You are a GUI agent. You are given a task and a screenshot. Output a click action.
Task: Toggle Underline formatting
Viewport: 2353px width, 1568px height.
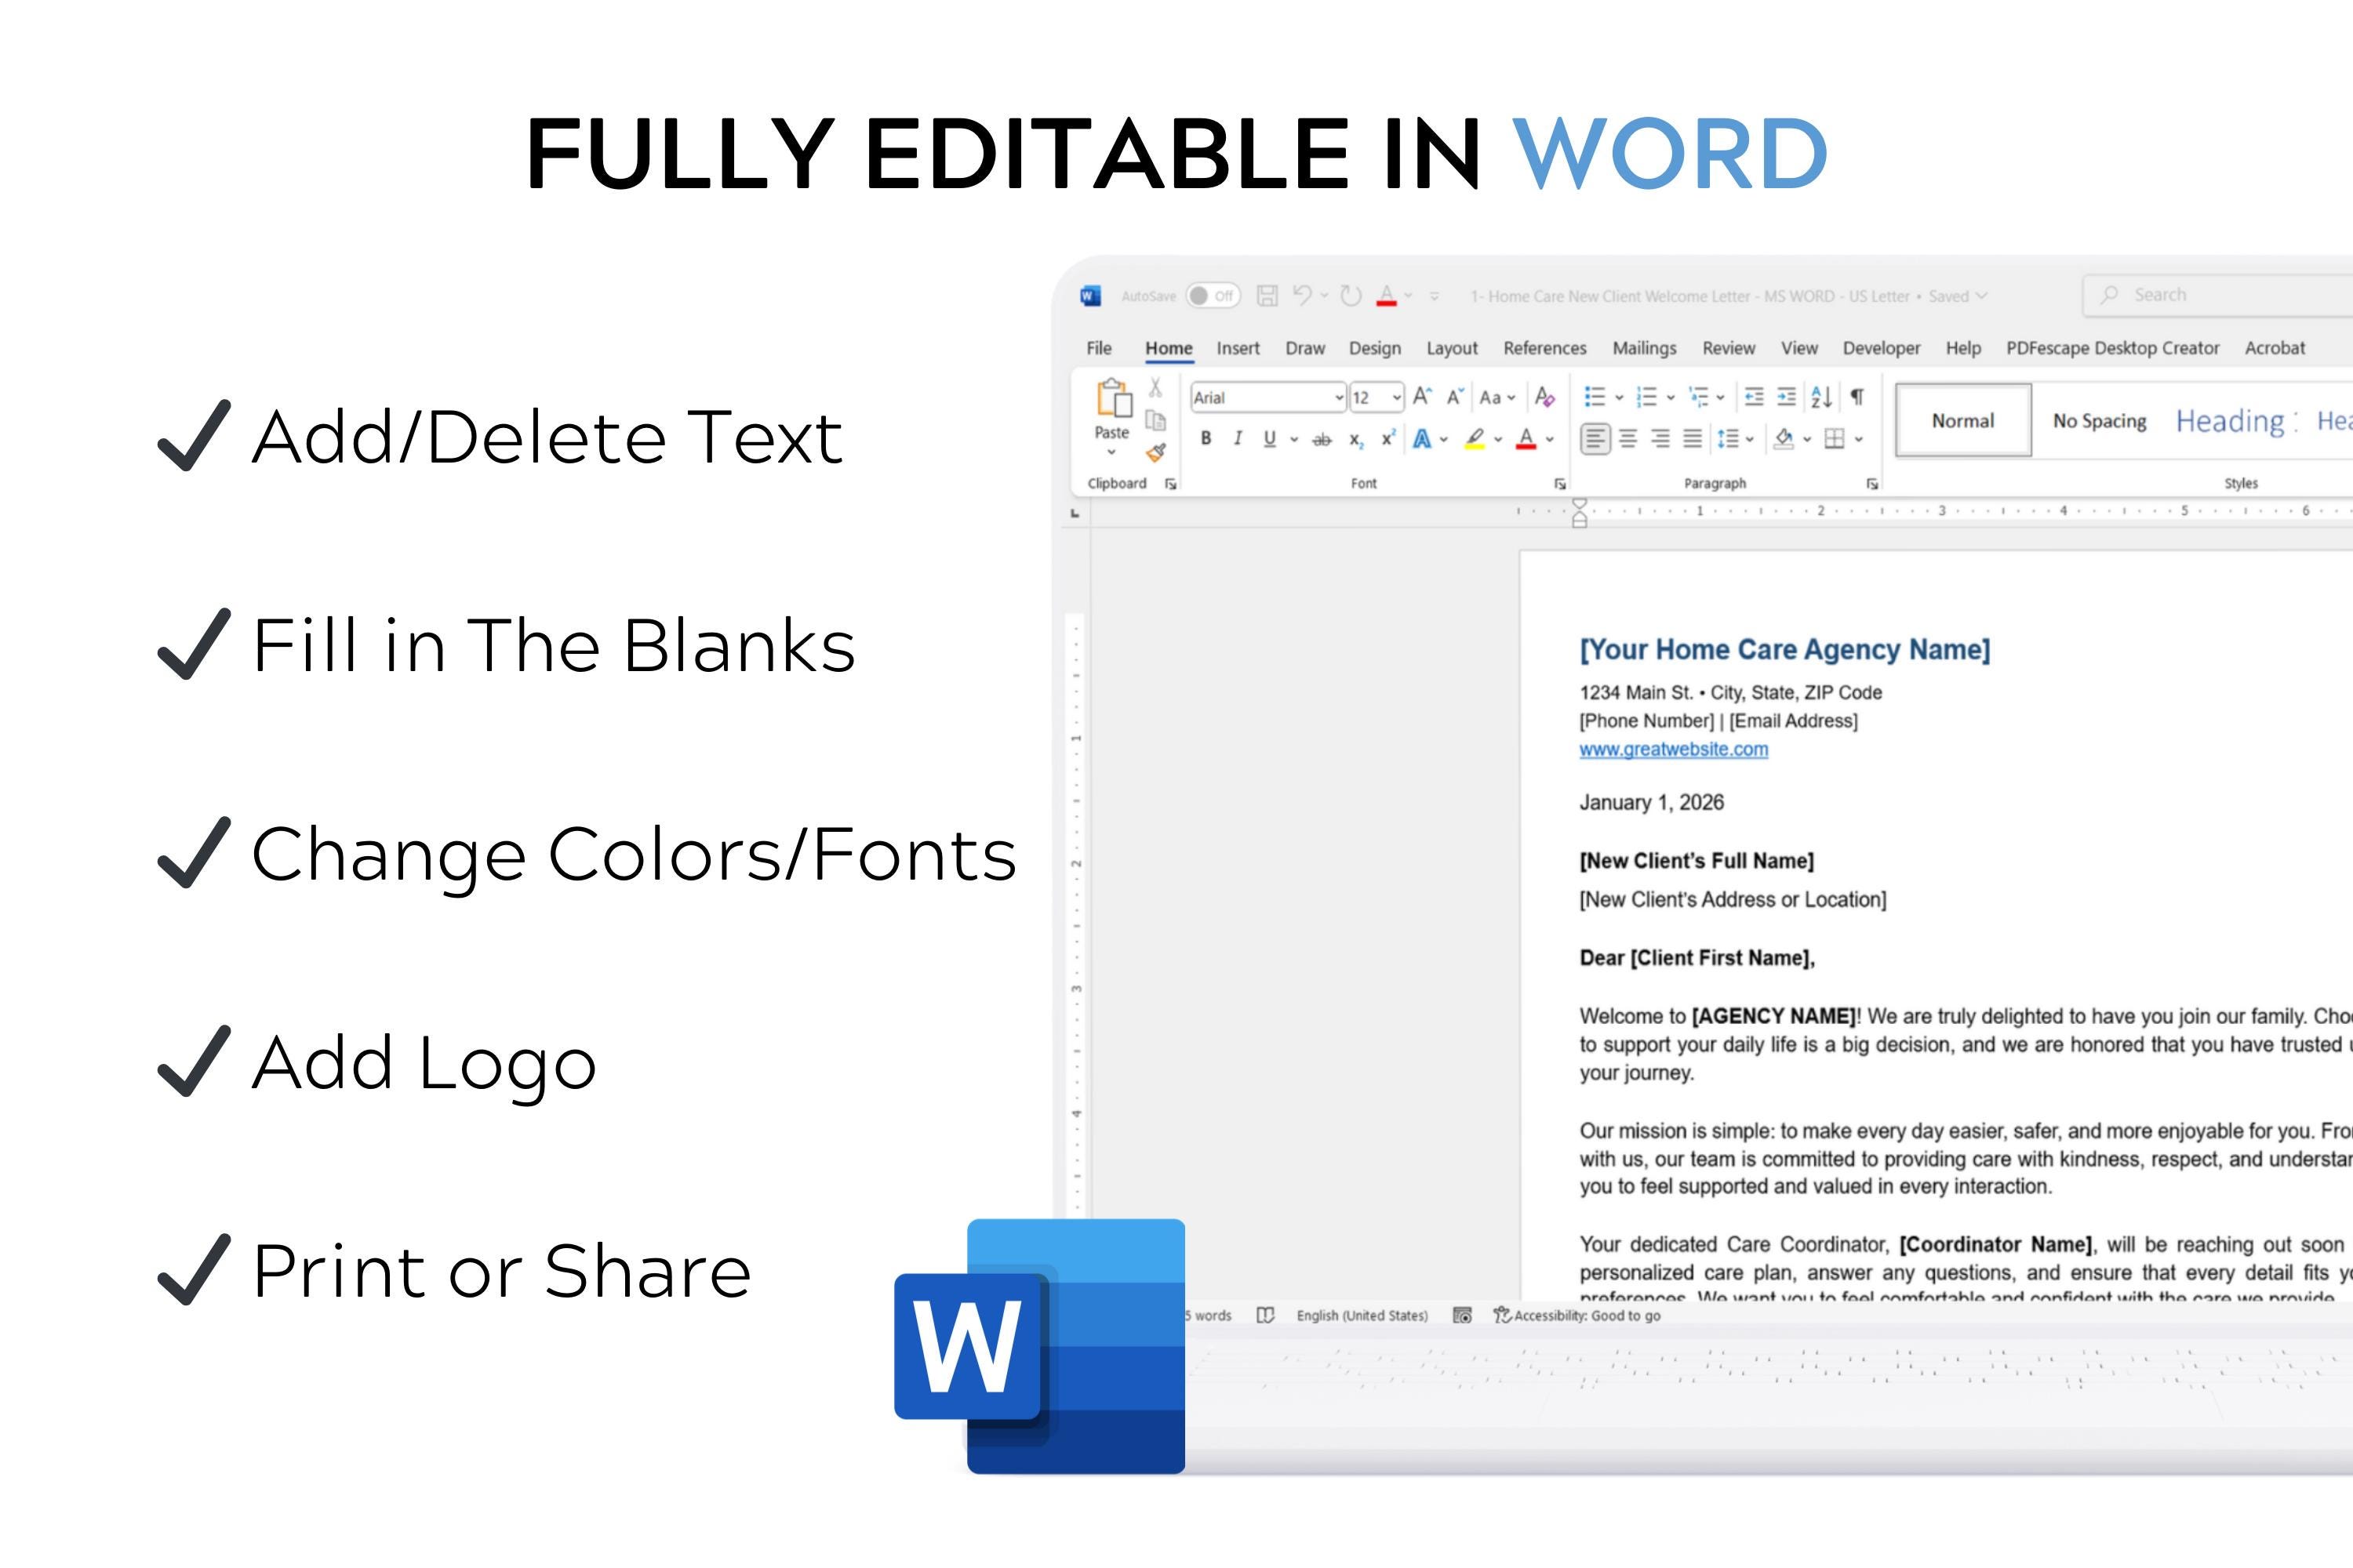[x=1270, y=438]
